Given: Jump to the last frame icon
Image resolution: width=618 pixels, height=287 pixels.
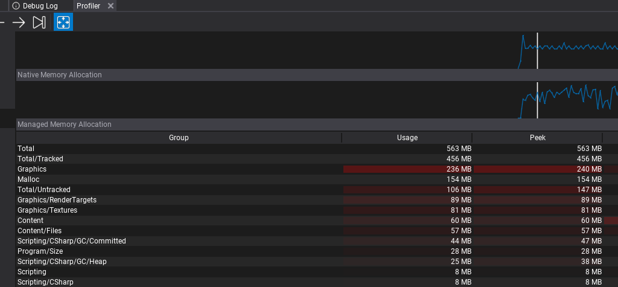Looking at the screenshot, I should 39,22.
